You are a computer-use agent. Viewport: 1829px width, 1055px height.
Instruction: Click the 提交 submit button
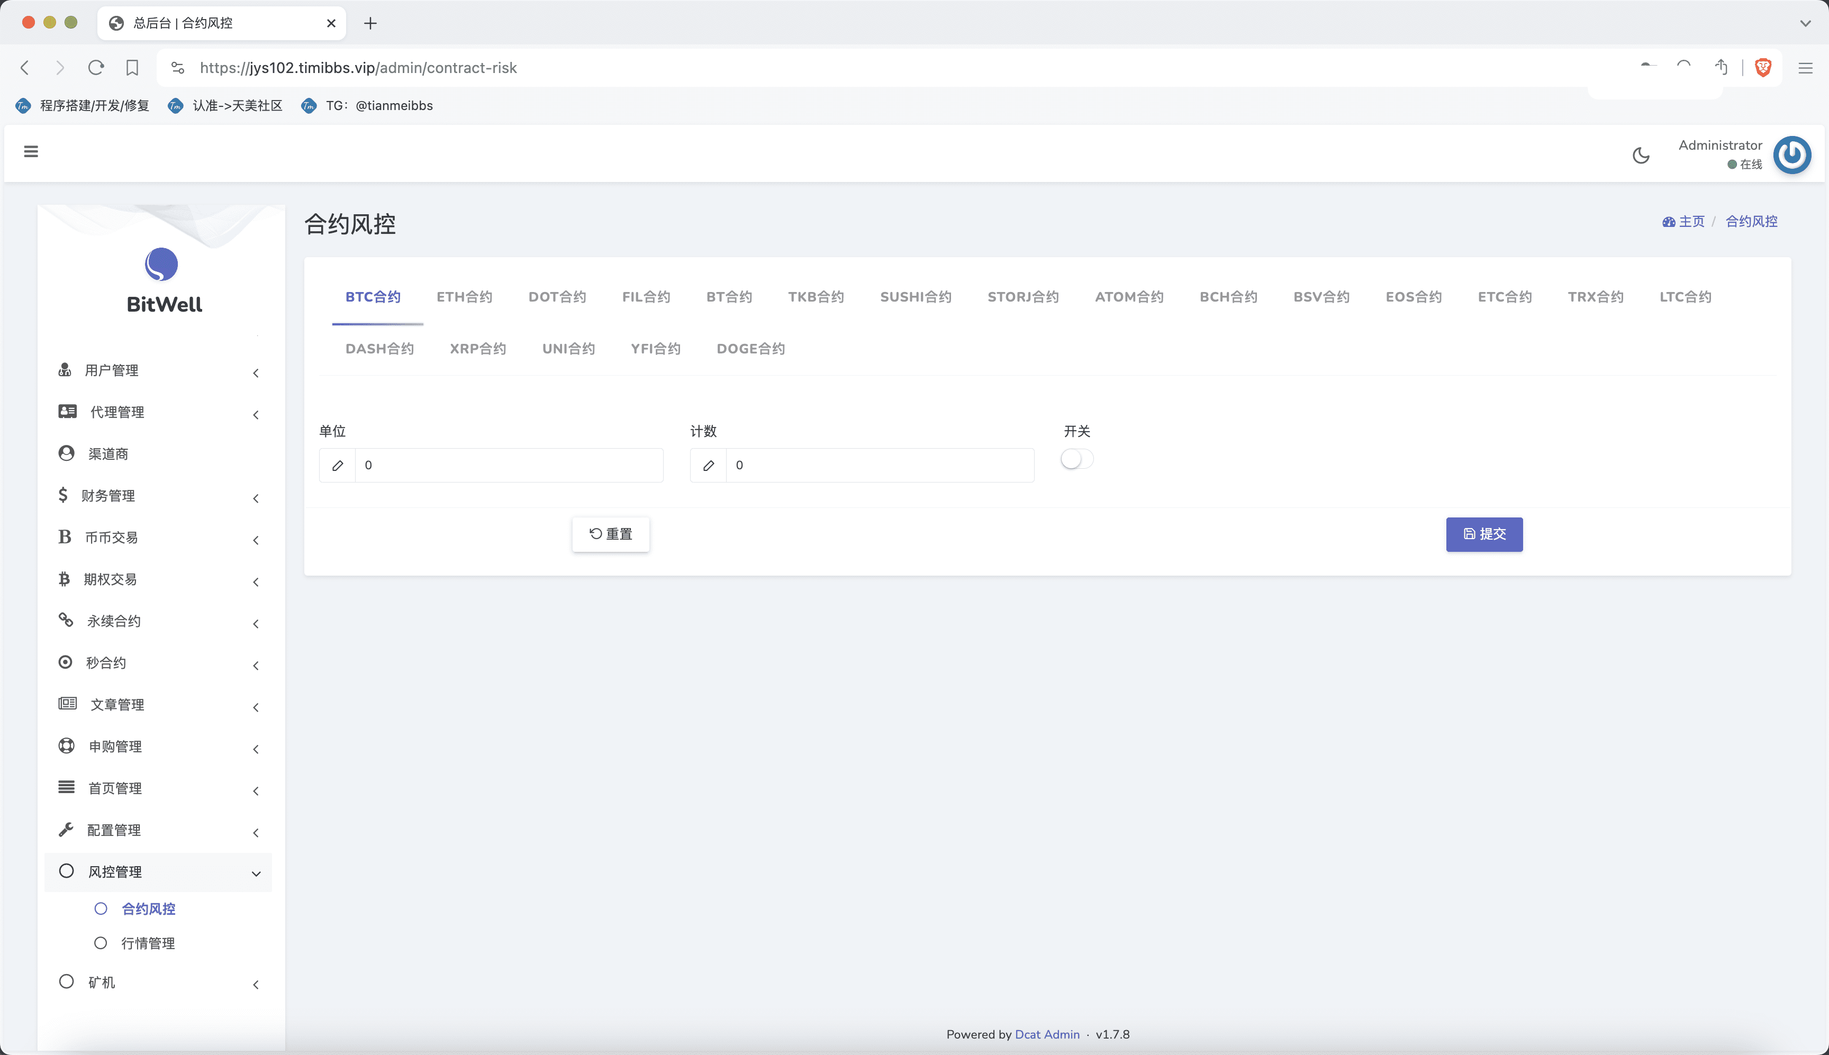1483,534
